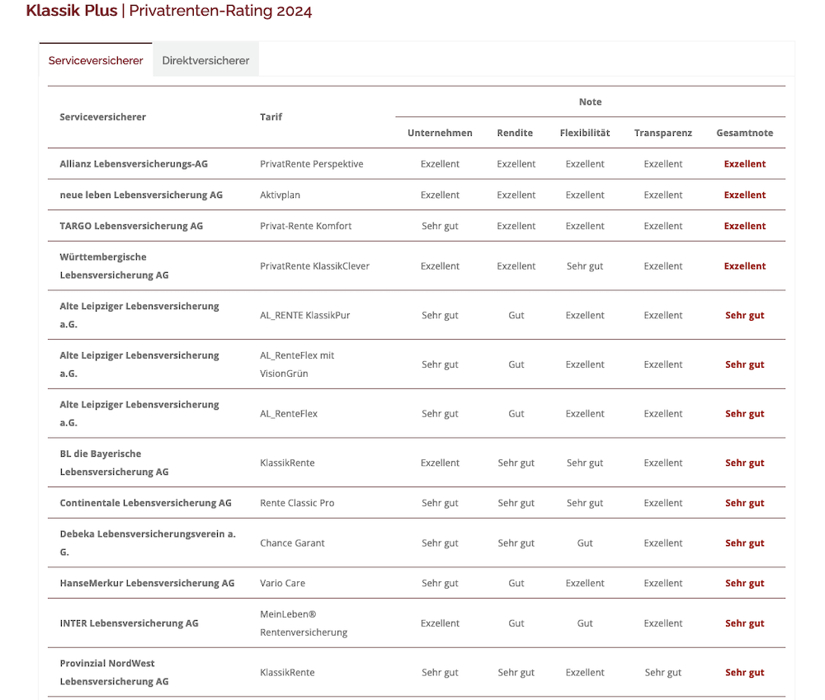Click the Flexibilität column header
This screenshot has width=825, height=700.
point(585,133)
